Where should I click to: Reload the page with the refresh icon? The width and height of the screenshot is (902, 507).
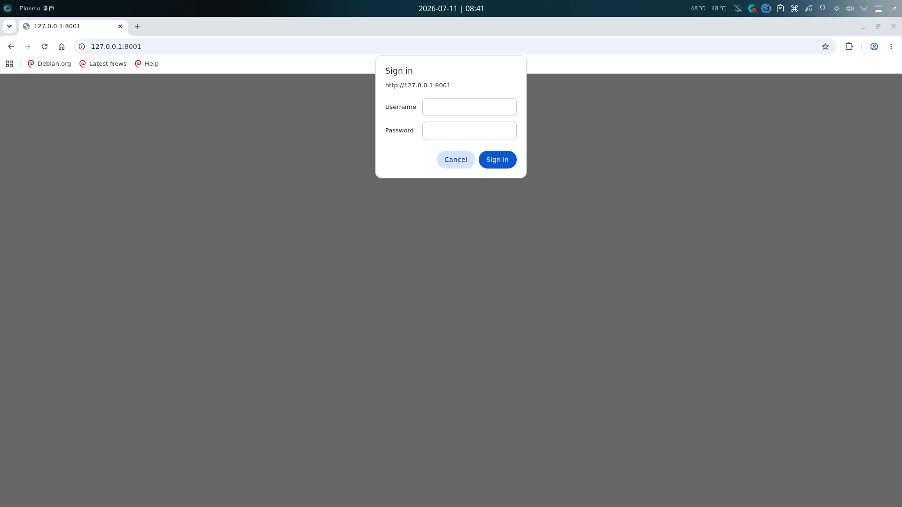coord(45,46)
